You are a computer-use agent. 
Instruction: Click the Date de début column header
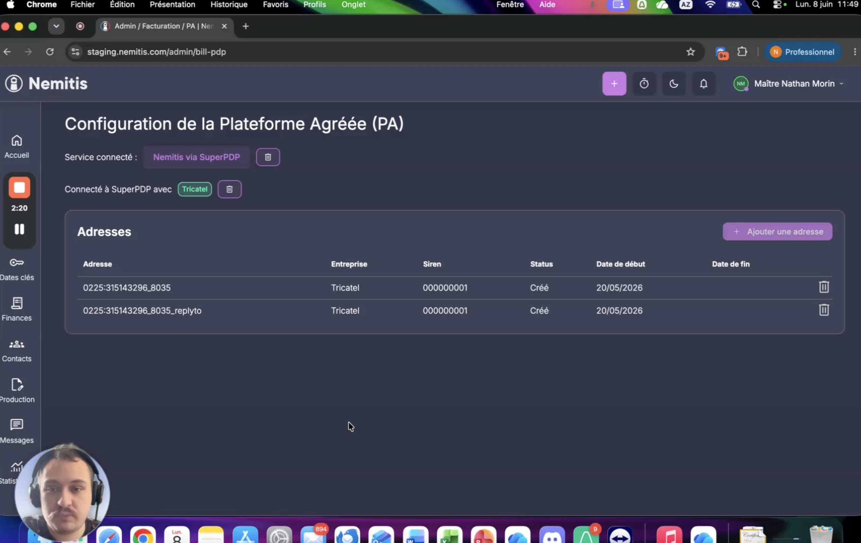click(620, 264)
